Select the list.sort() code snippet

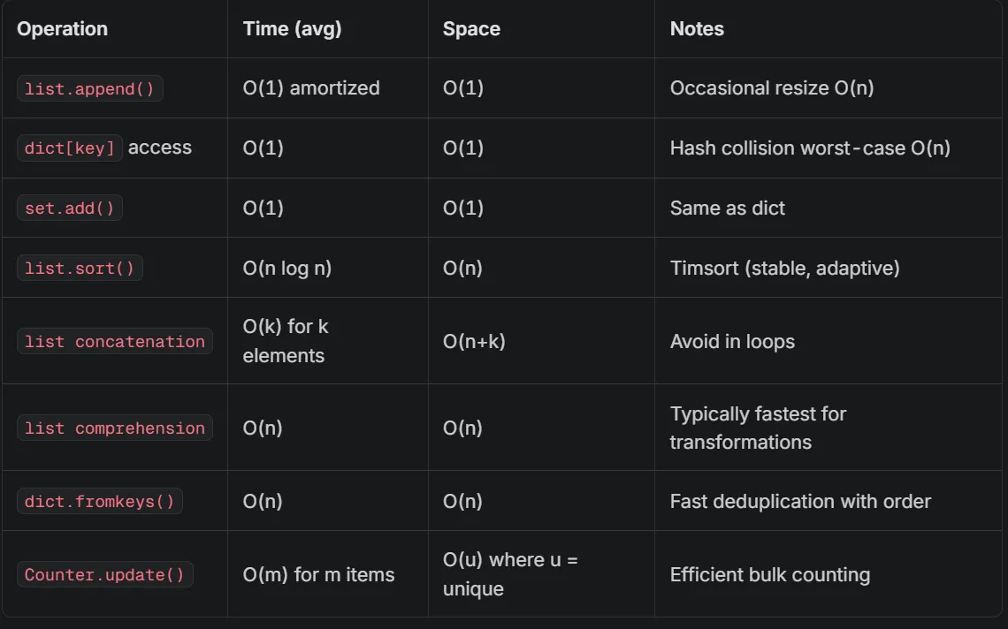[x=80, y=268]
